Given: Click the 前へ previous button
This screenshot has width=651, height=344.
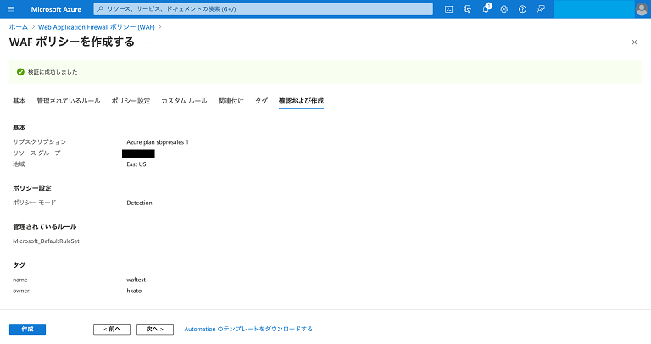Looking at the screenshot, I should pos(112,329).
